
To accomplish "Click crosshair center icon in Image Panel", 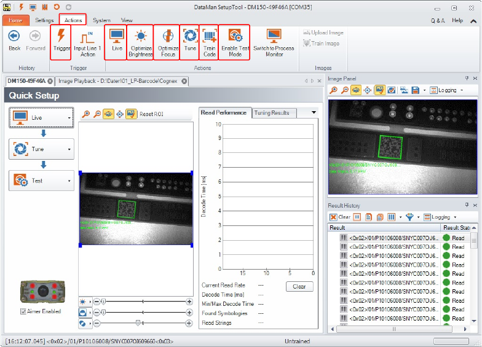I will point(368,90).
